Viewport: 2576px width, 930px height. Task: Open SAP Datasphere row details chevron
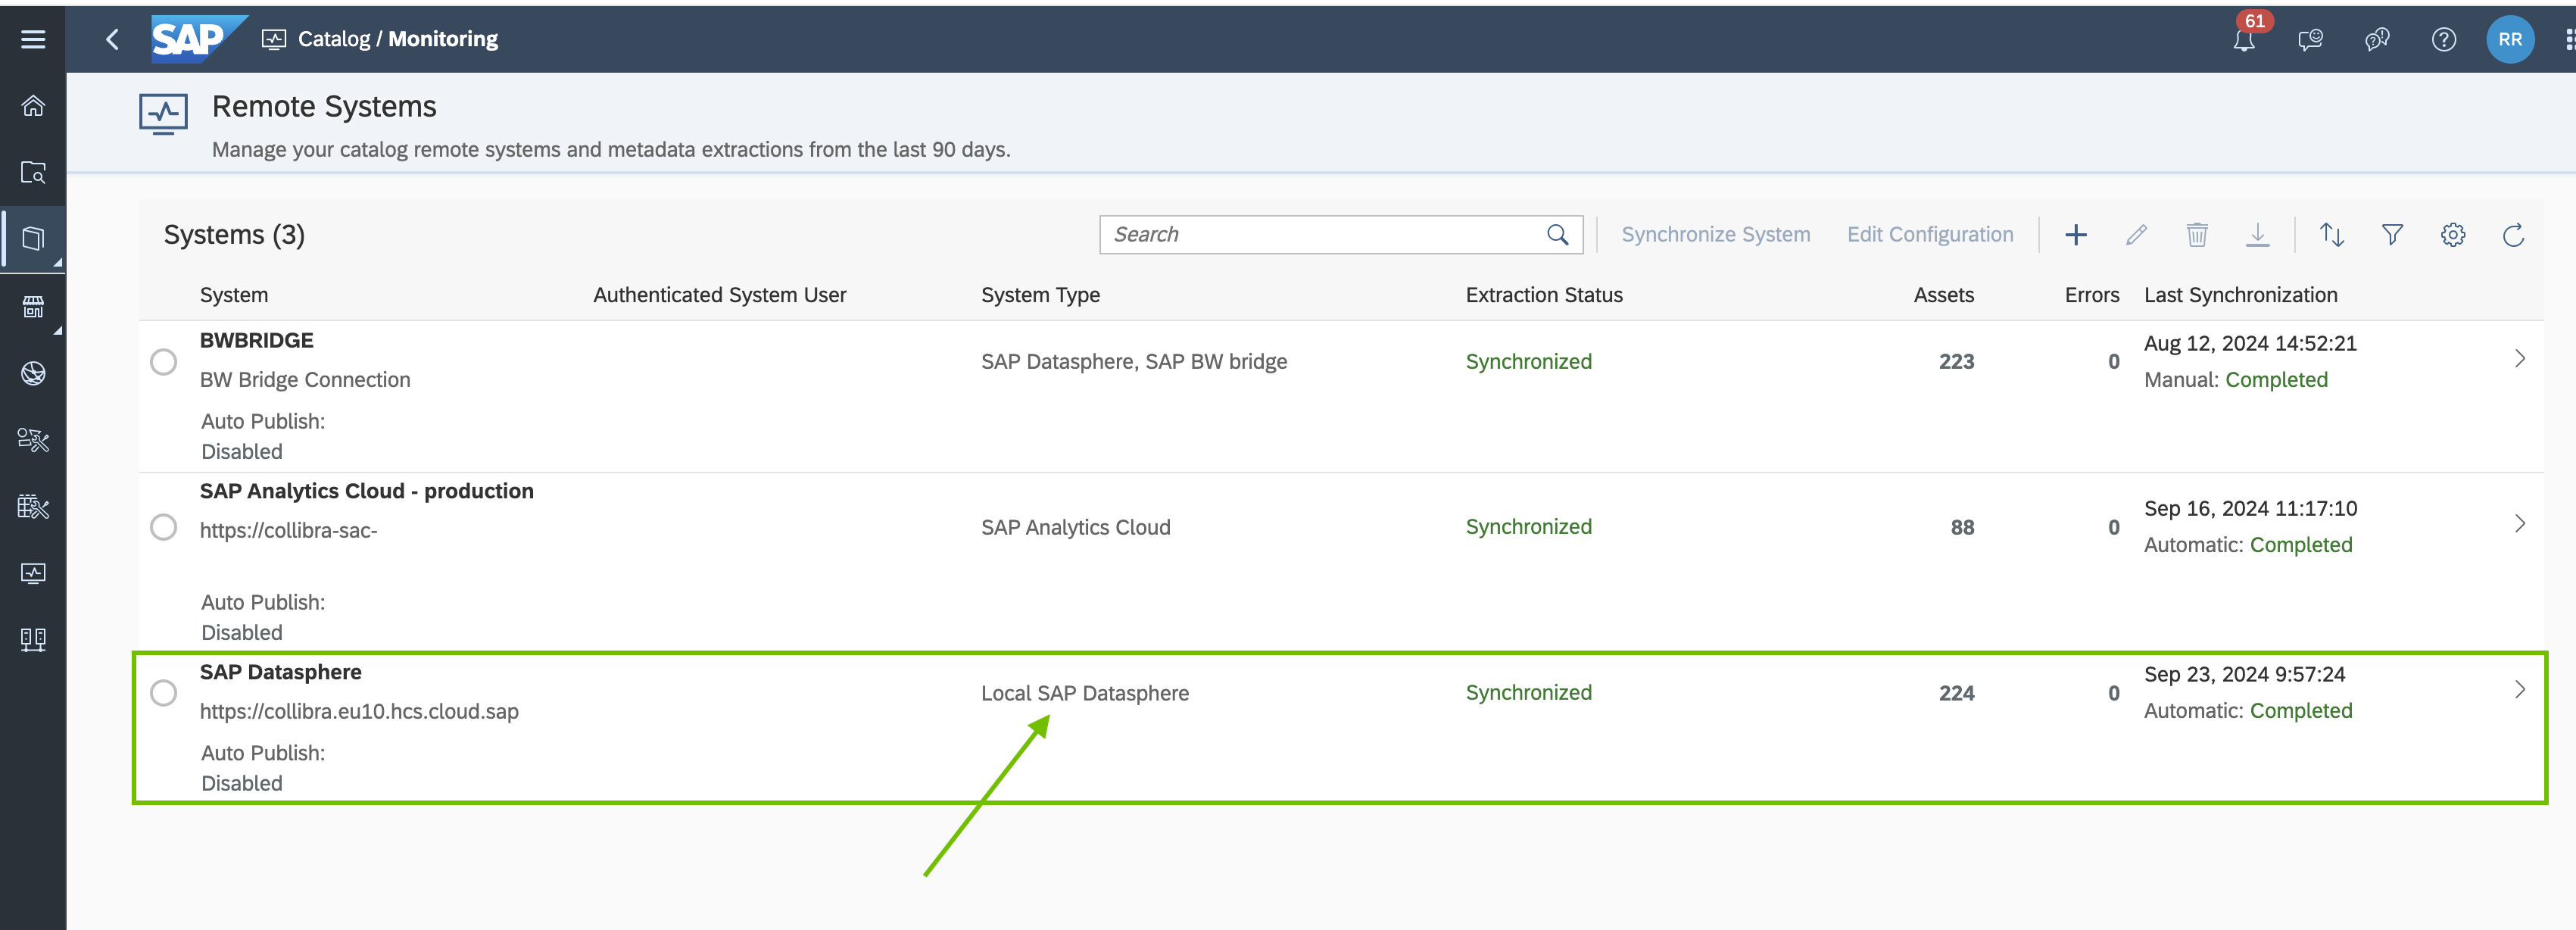(2519, 690)
